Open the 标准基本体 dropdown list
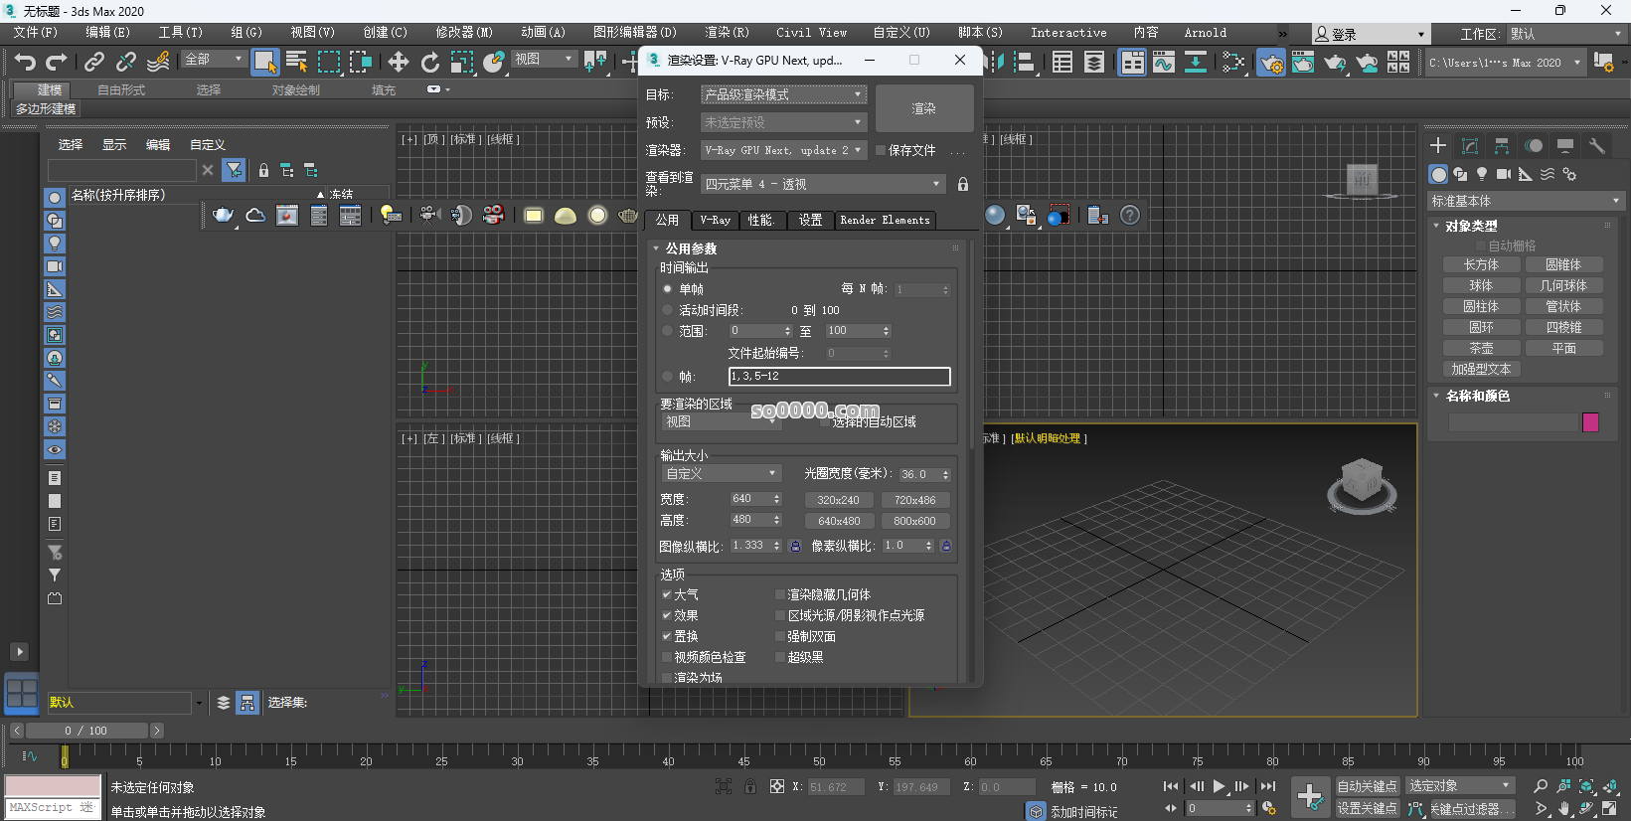Screen dimensions: 1631x821 pyautogui.click(x=1525, y=201)
